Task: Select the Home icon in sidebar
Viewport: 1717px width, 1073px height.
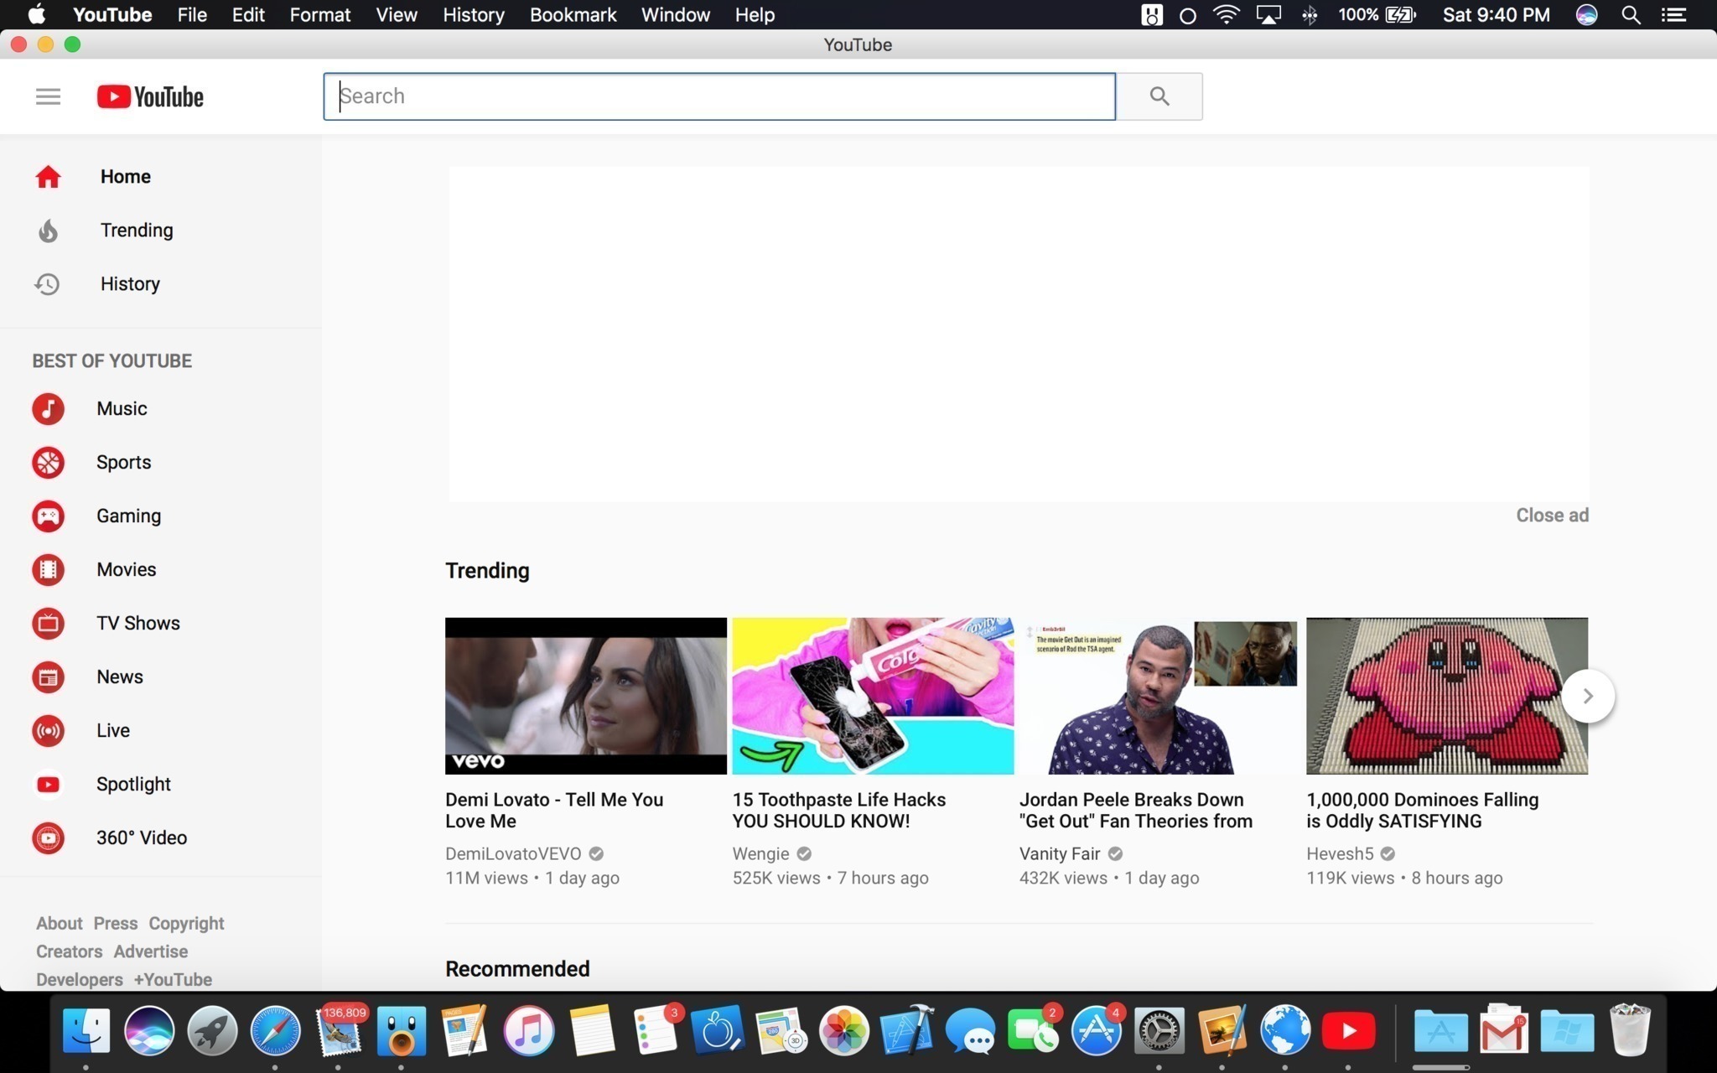Action: 48,177
